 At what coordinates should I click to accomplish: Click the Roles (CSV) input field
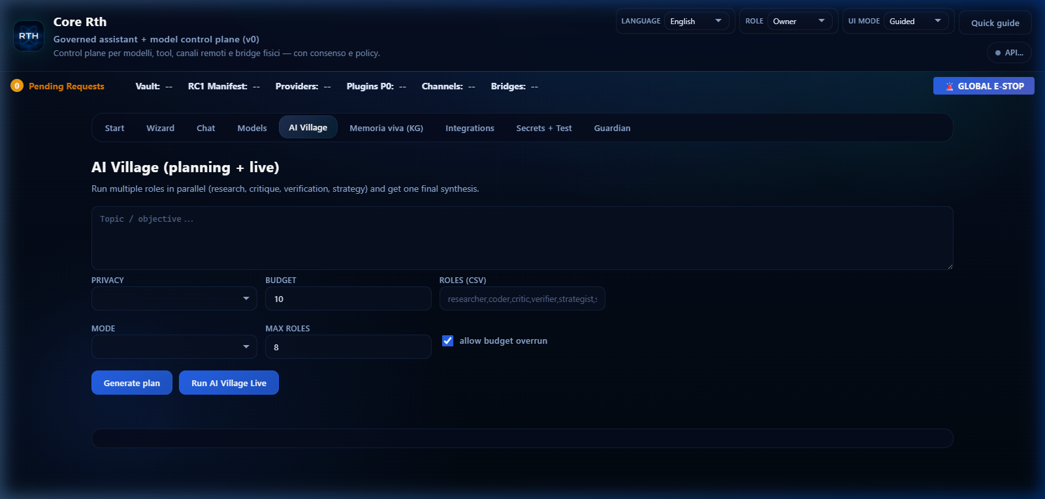(x=522, y=299)
